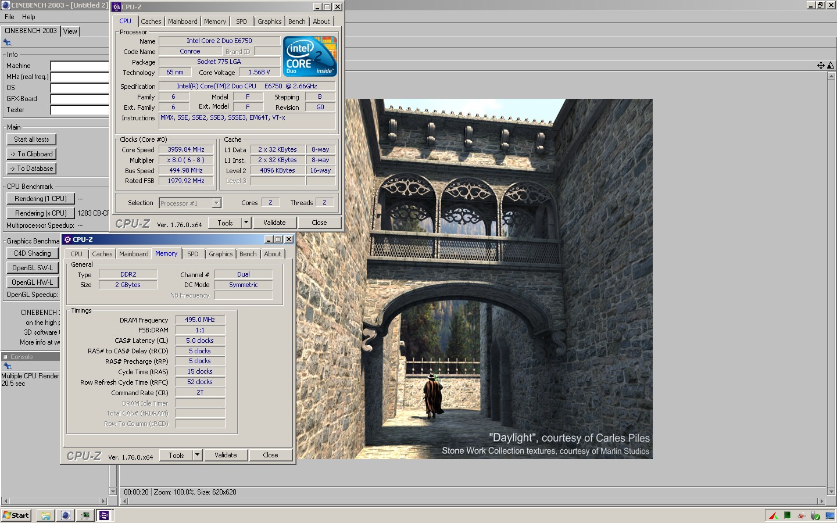Click the Machine input field
Image resolution: width=837 pixels, height=523 pixels.
coord(80,66)
